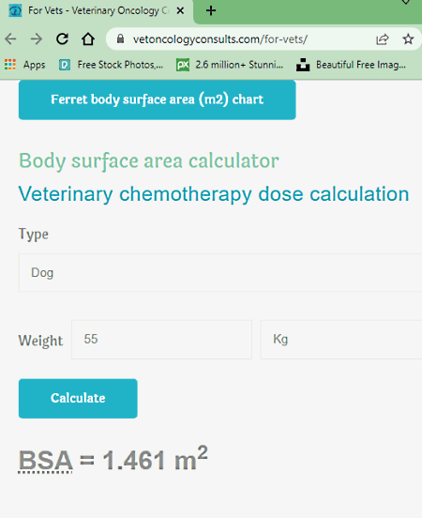
Task: Open Free Stock Photos bookmark
Action: [x=111, y=65]
